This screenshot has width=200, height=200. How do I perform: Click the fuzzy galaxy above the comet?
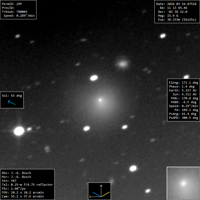click(122, 64)
